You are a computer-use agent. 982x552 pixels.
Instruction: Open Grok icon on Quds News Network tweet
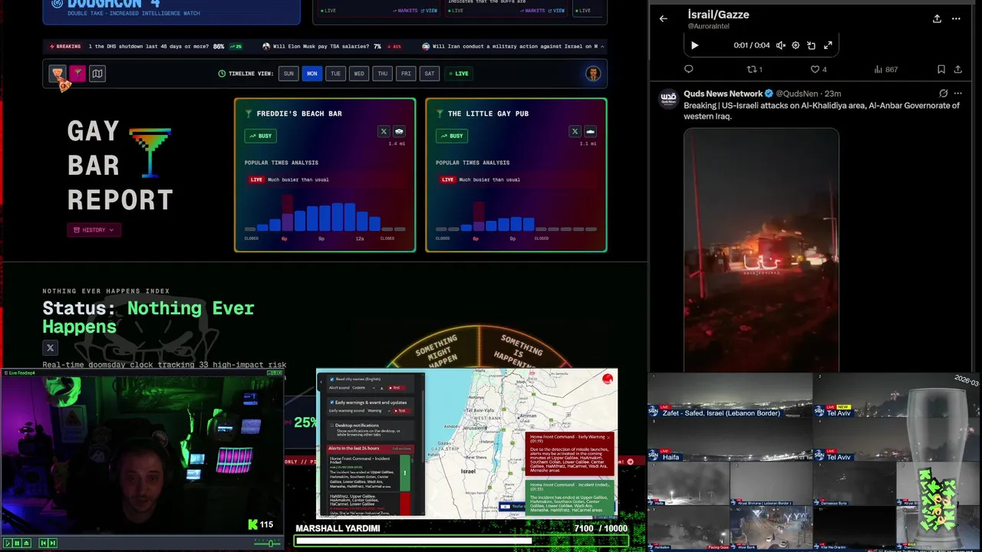click(x=943, y=94)
